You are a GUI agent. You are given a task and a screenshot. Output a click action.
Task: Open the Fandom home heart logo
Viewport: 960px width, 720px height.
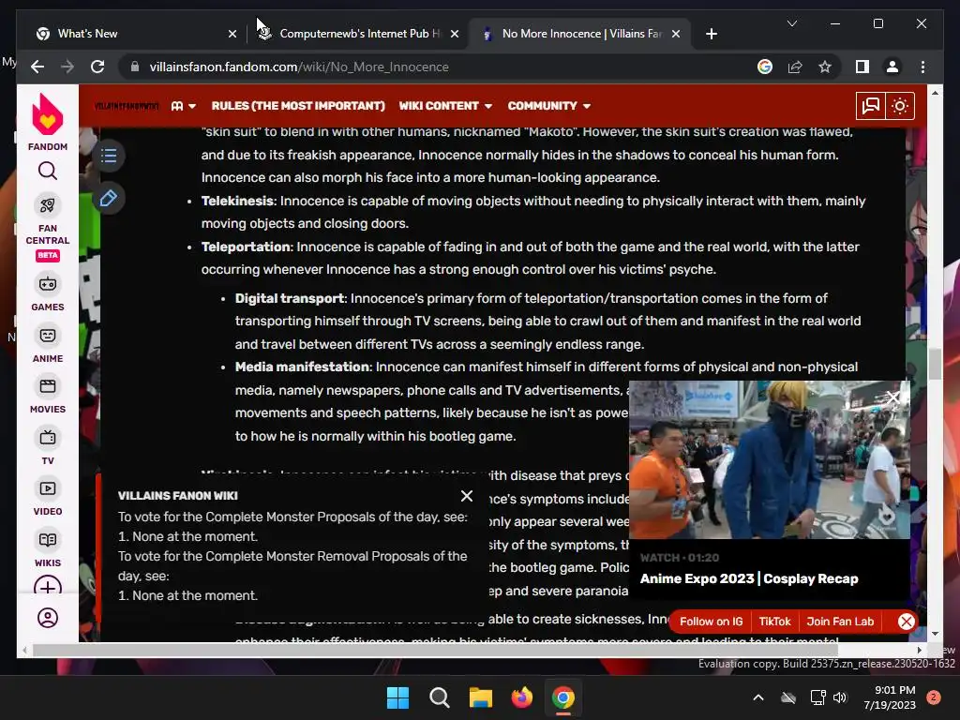tap(47, 115)
